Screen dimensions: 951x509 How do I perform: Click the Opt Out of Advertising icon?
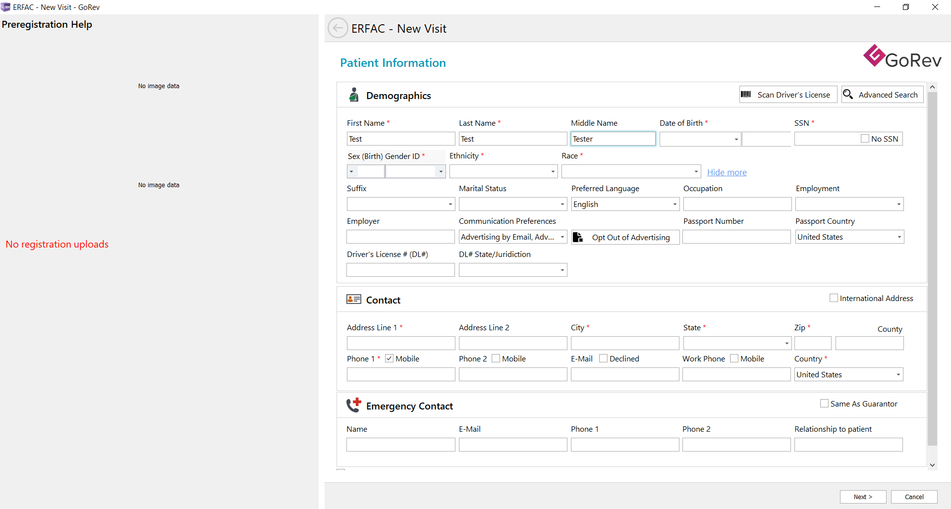coord(578,237)
